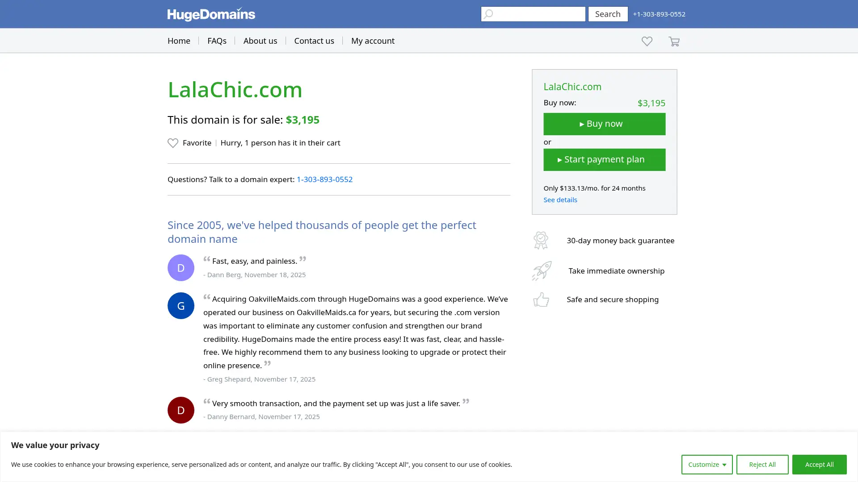
Task: Open the quote mark before Fast, easy, and painless
Action: (207, 259)
